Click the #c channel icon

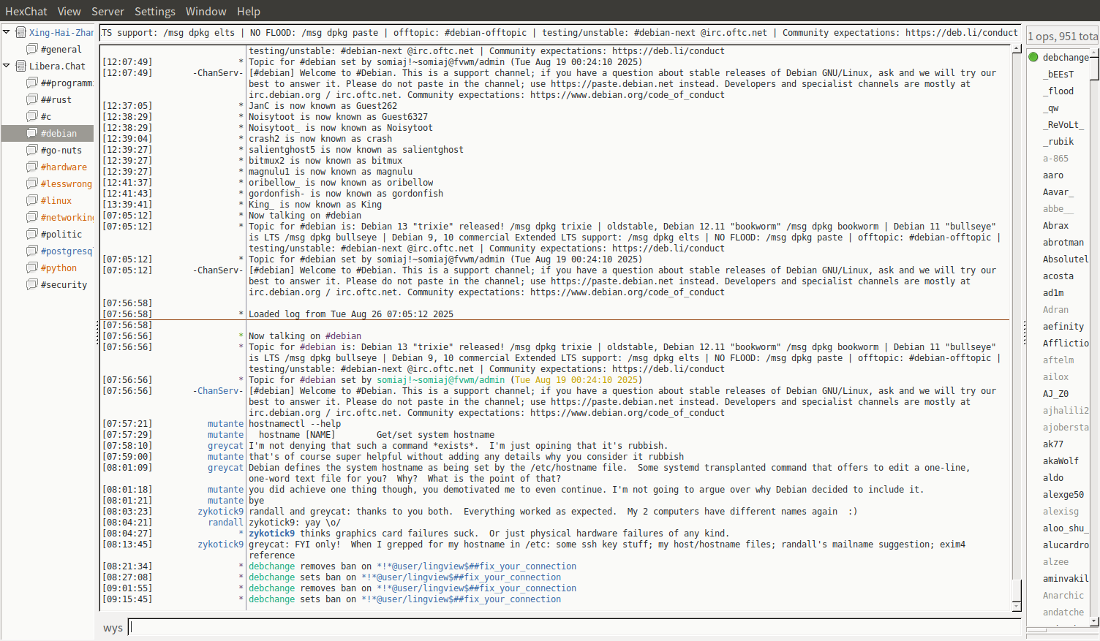32,116
